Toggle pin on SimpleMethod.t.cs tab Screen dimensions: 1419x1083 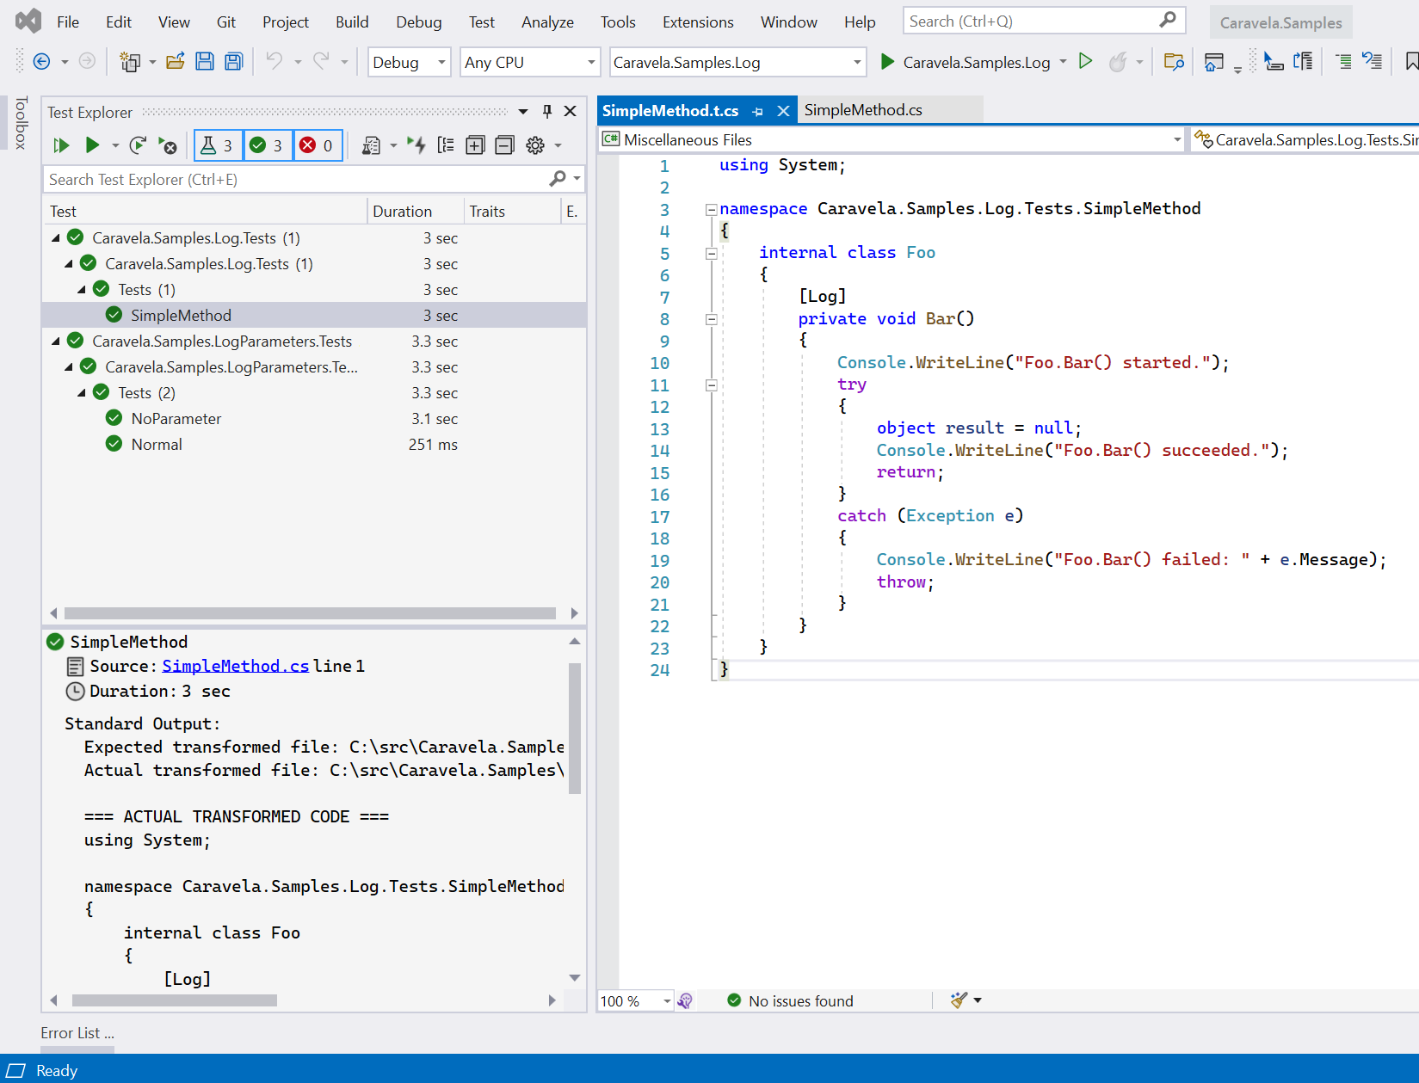[757, 111]
